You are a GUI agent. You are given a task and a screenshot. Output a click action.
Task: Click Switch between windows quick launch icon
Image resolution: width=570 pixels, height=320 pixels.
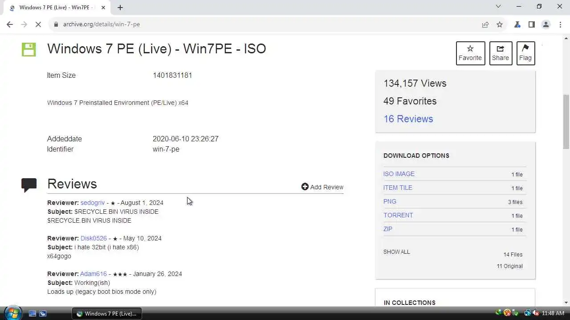(43, 313)
